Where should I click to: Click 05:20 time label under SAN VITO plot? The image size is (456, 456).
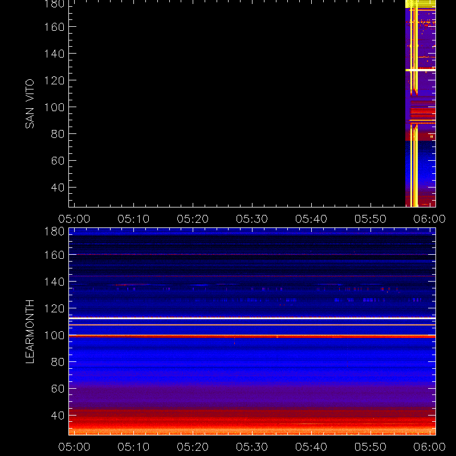point(193,219)
